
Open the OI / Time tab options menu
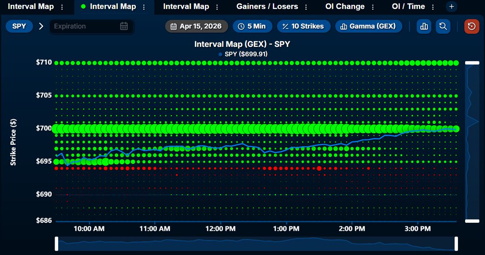point(433,7)
